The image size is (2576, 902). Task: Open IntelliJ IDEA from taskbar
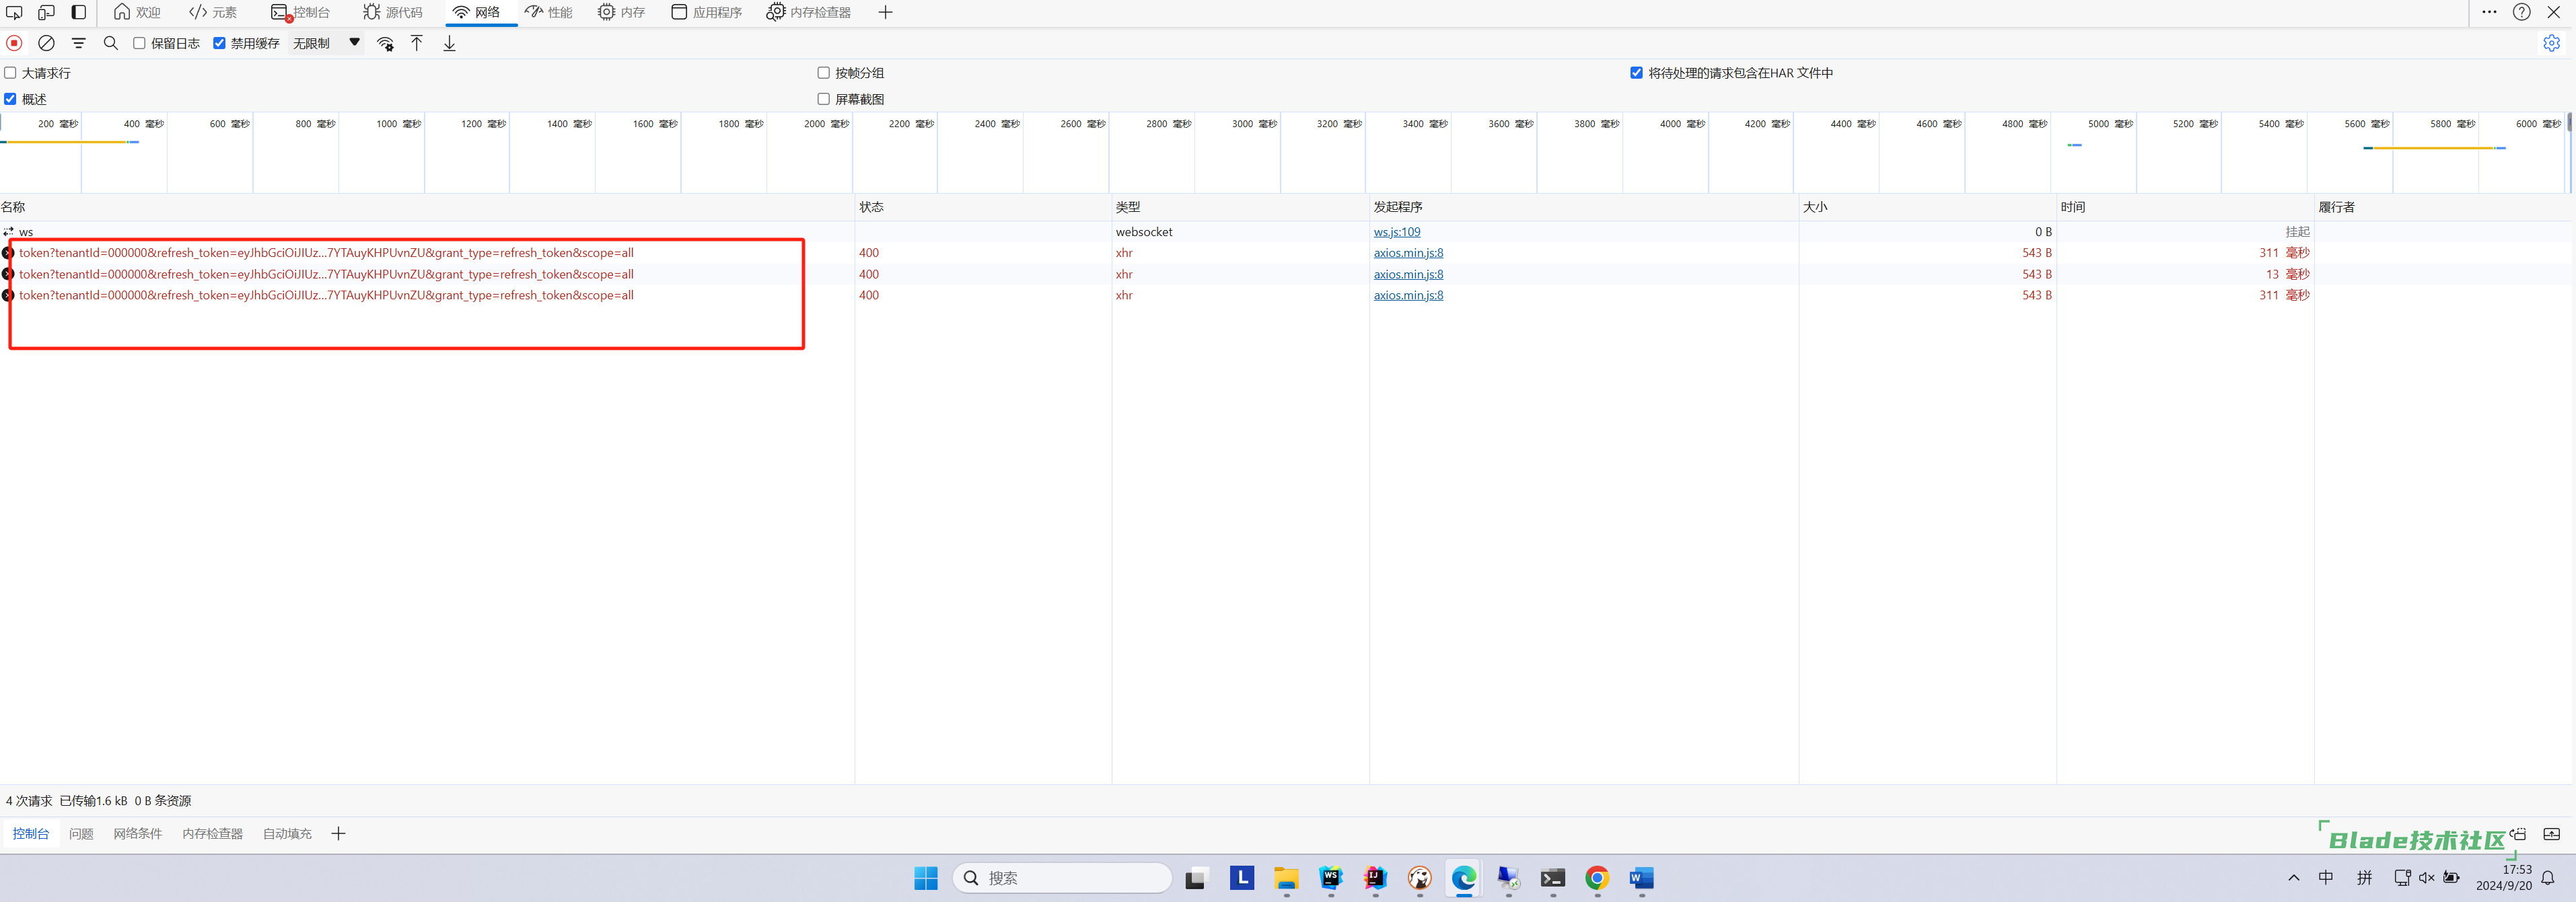(x=1375, y=877)
